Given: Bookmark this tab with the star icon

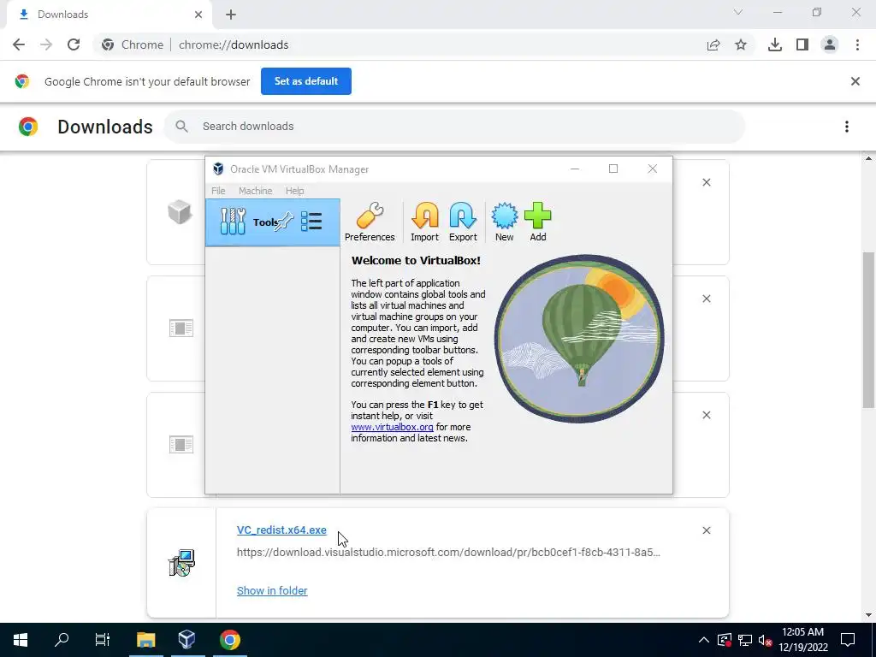Looking at the screenshot, I should point(741,44).
